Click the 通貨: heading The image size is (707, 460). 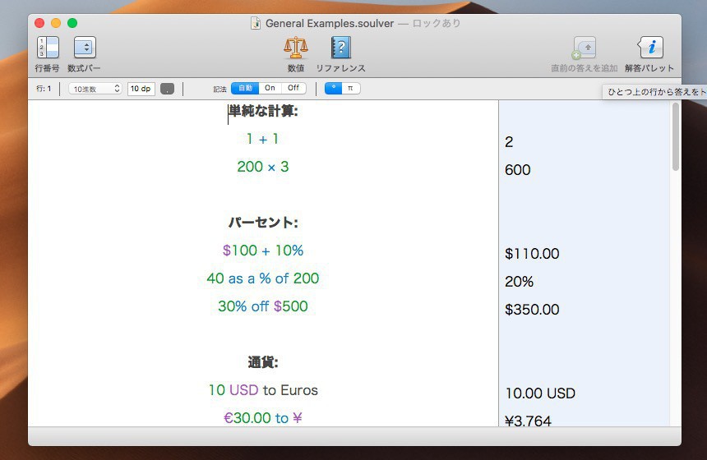(263, 362)
